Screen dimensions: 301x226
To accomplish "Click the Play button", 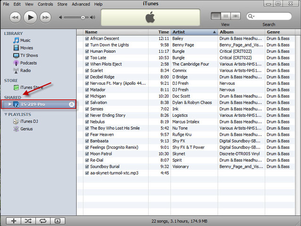I will [x=30, y=17].
